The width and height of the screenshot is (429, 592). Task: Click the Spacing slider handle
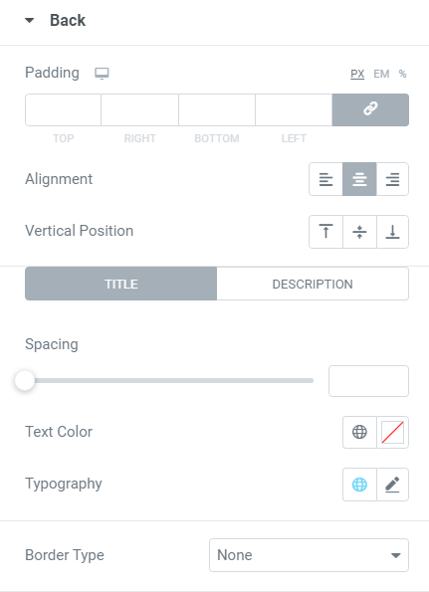25,380
